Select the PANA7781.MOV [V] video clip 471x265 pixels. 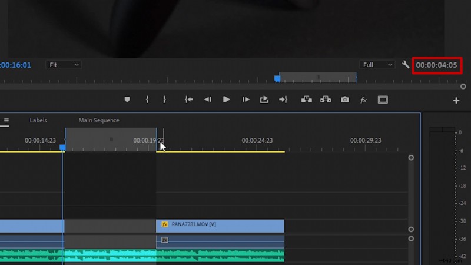(x=220, y=226)
